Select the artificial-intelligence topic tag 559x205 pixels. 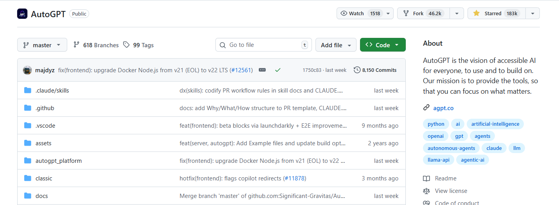pos(495,124)
